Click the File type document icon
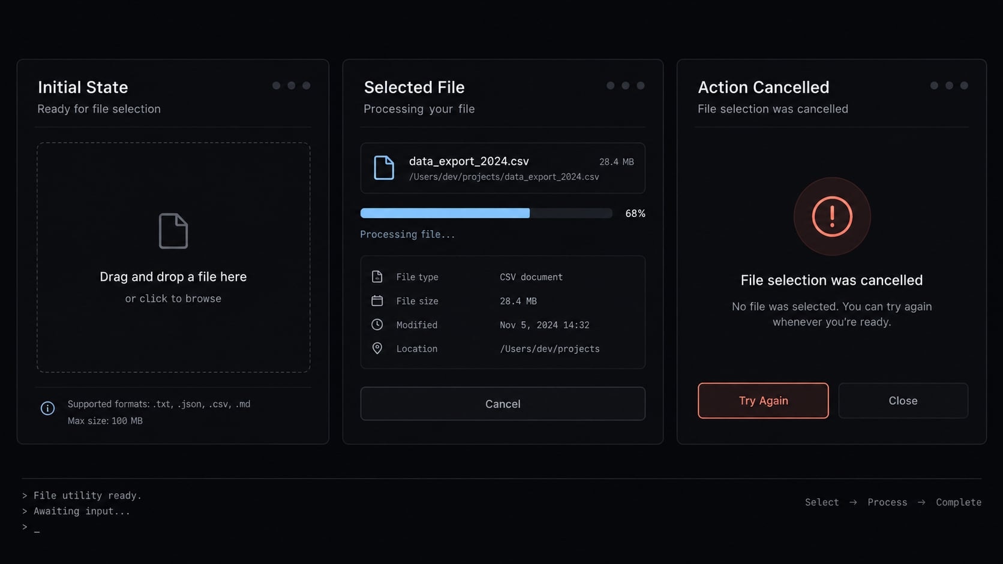 click(377, 276)
